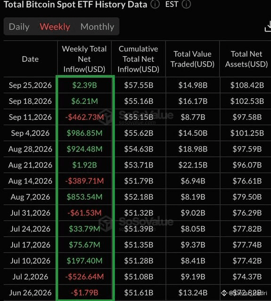Click the -$462.73M outflow cell
The height and width of the screenshot is (301, 271).
click(x=84, y=117)
